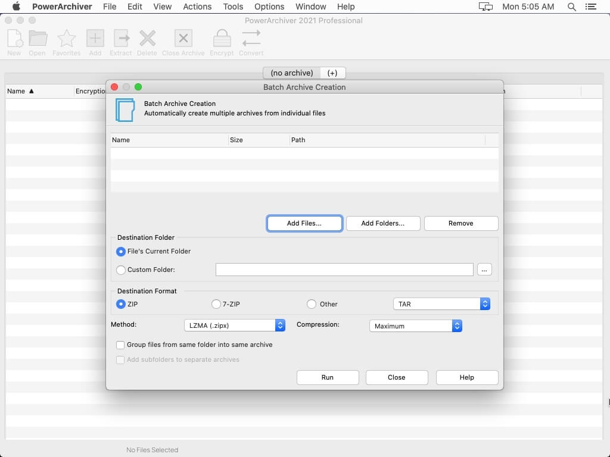Open the Help menu in menu bar
This screenshot has width=610, height=457.
point(346,7)
